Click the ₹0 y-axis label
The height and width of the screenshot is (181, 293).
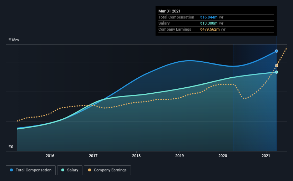click(x=11, y=147)
